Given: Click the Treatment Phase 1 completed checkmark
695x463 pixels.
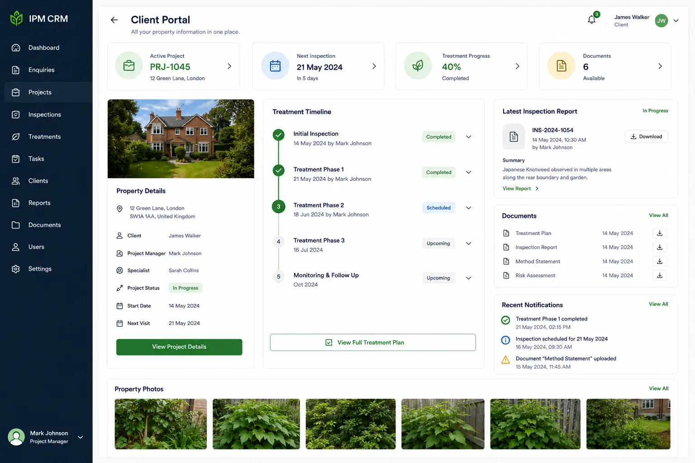Looking at the screenshot, I should tap(278, 170).
